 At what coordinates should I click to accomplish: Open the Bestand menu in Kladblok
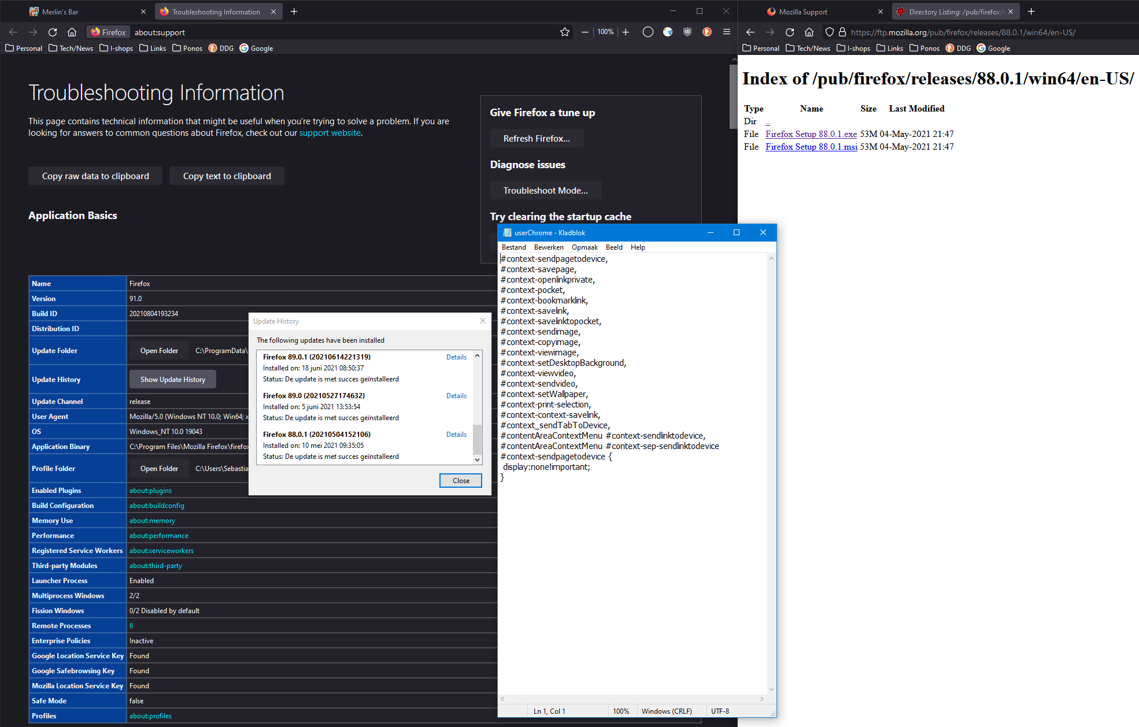coord(514,247)
